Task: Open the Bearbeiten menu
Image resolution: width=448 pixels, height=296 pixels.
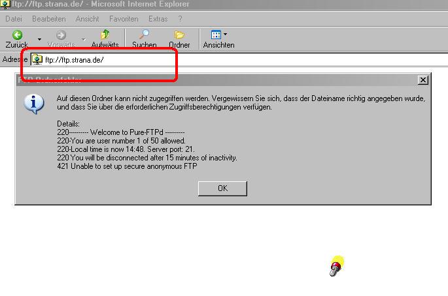Action: 49,19
